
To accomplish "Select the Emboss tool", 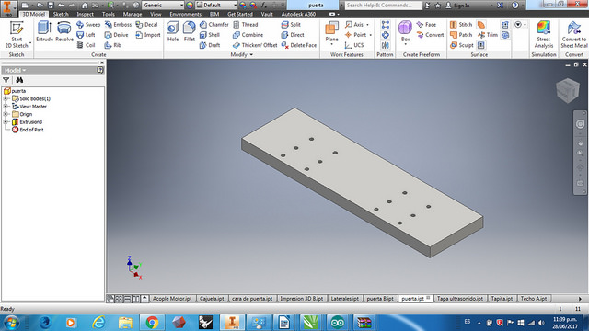I will [x=118, y=25].
